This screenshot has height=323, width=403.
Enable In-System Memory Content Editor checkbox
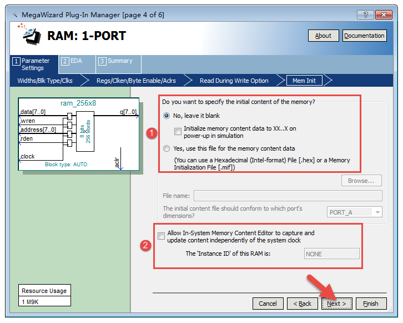click(x=161, y=236)
